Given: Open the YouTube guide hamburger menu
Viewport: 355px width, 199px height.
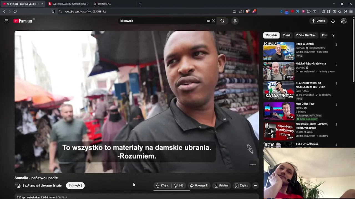Looking at the screenshot, I should point(7,21).
